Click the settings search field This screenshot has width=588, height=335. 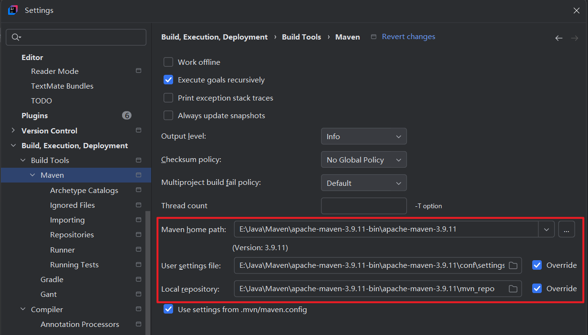(x=76, y=37)
